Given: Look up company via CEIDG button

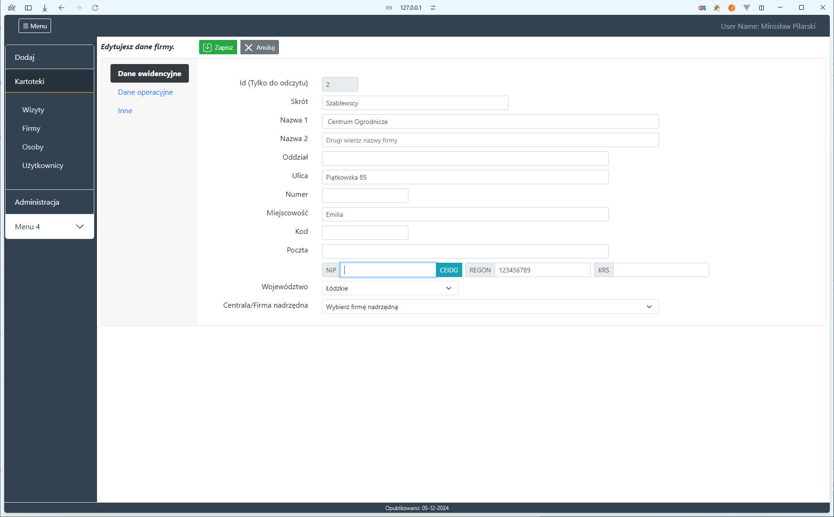Looking at the screenshot, I should [449, 270].
